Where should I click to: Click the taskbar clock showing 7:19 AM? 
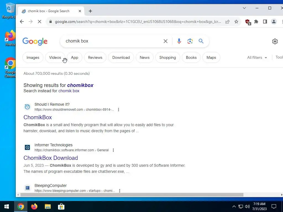[259, 206]
